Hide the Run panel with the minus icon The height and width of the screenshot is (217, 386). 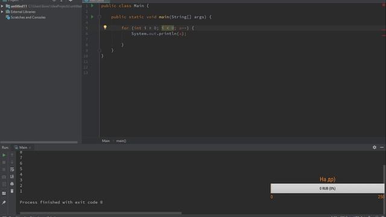[x=382, y=147]
